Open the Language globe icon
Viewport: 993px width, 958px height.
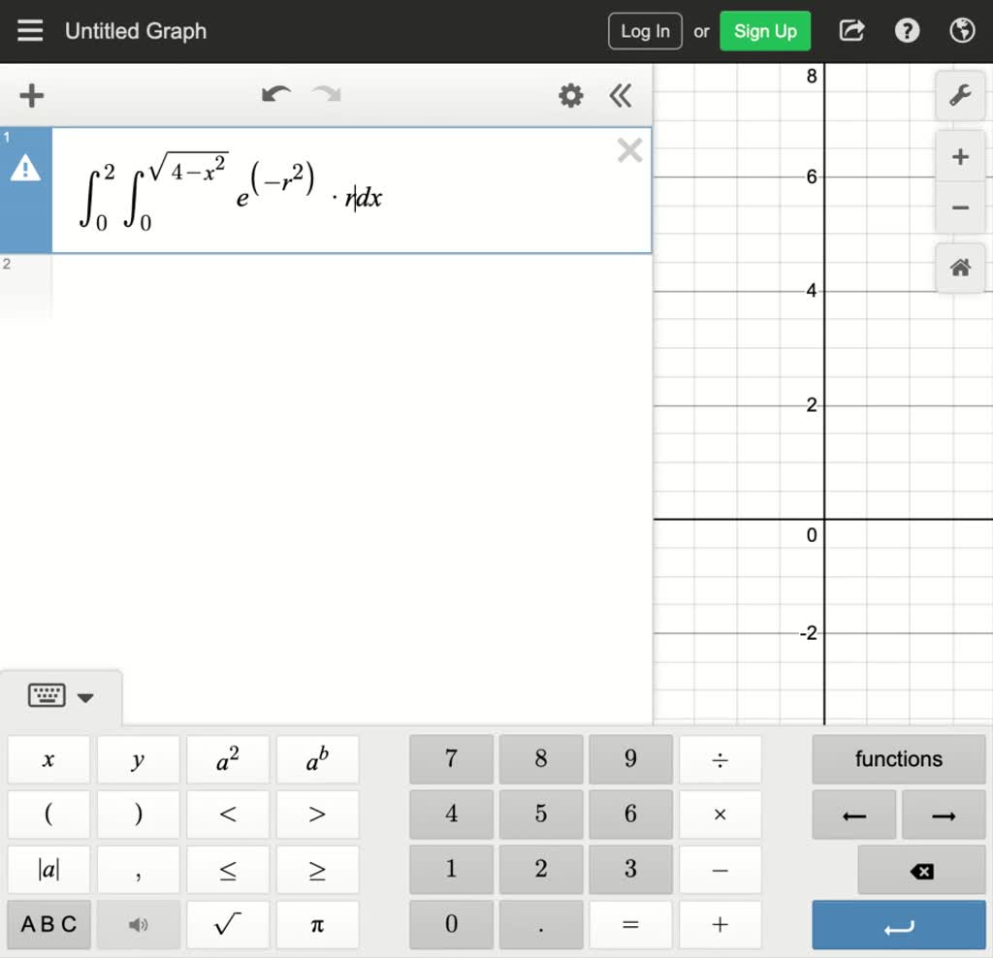point(962,31)
